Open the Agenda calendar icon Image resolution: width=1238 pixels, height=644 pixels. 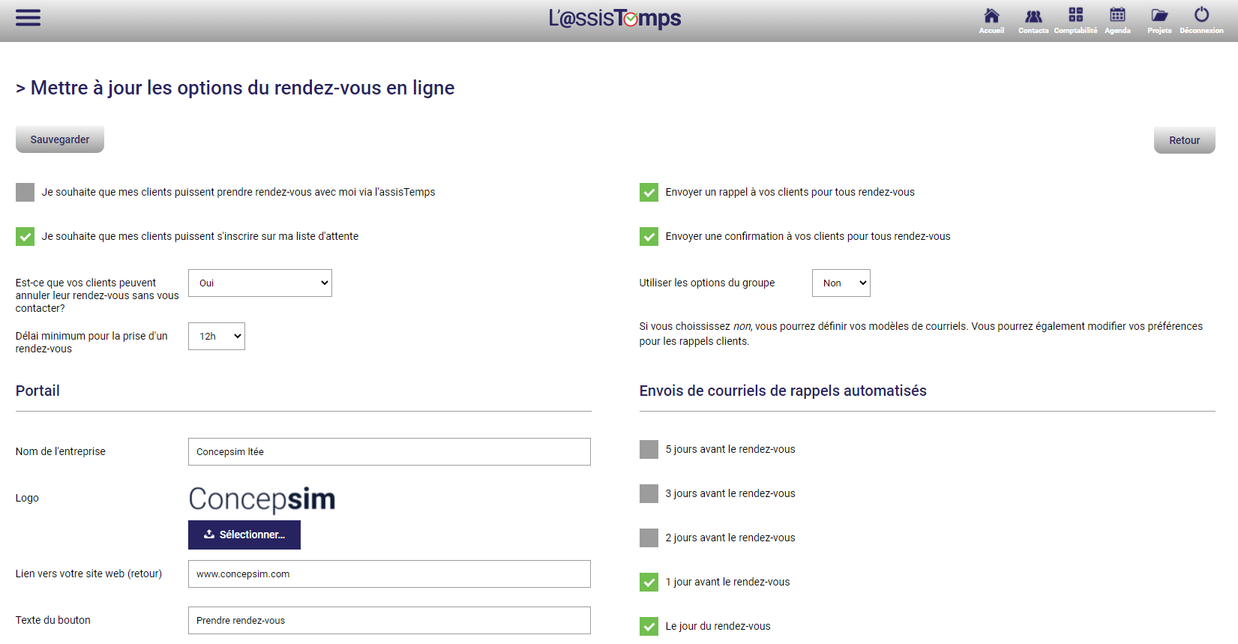pos(1117,19)
